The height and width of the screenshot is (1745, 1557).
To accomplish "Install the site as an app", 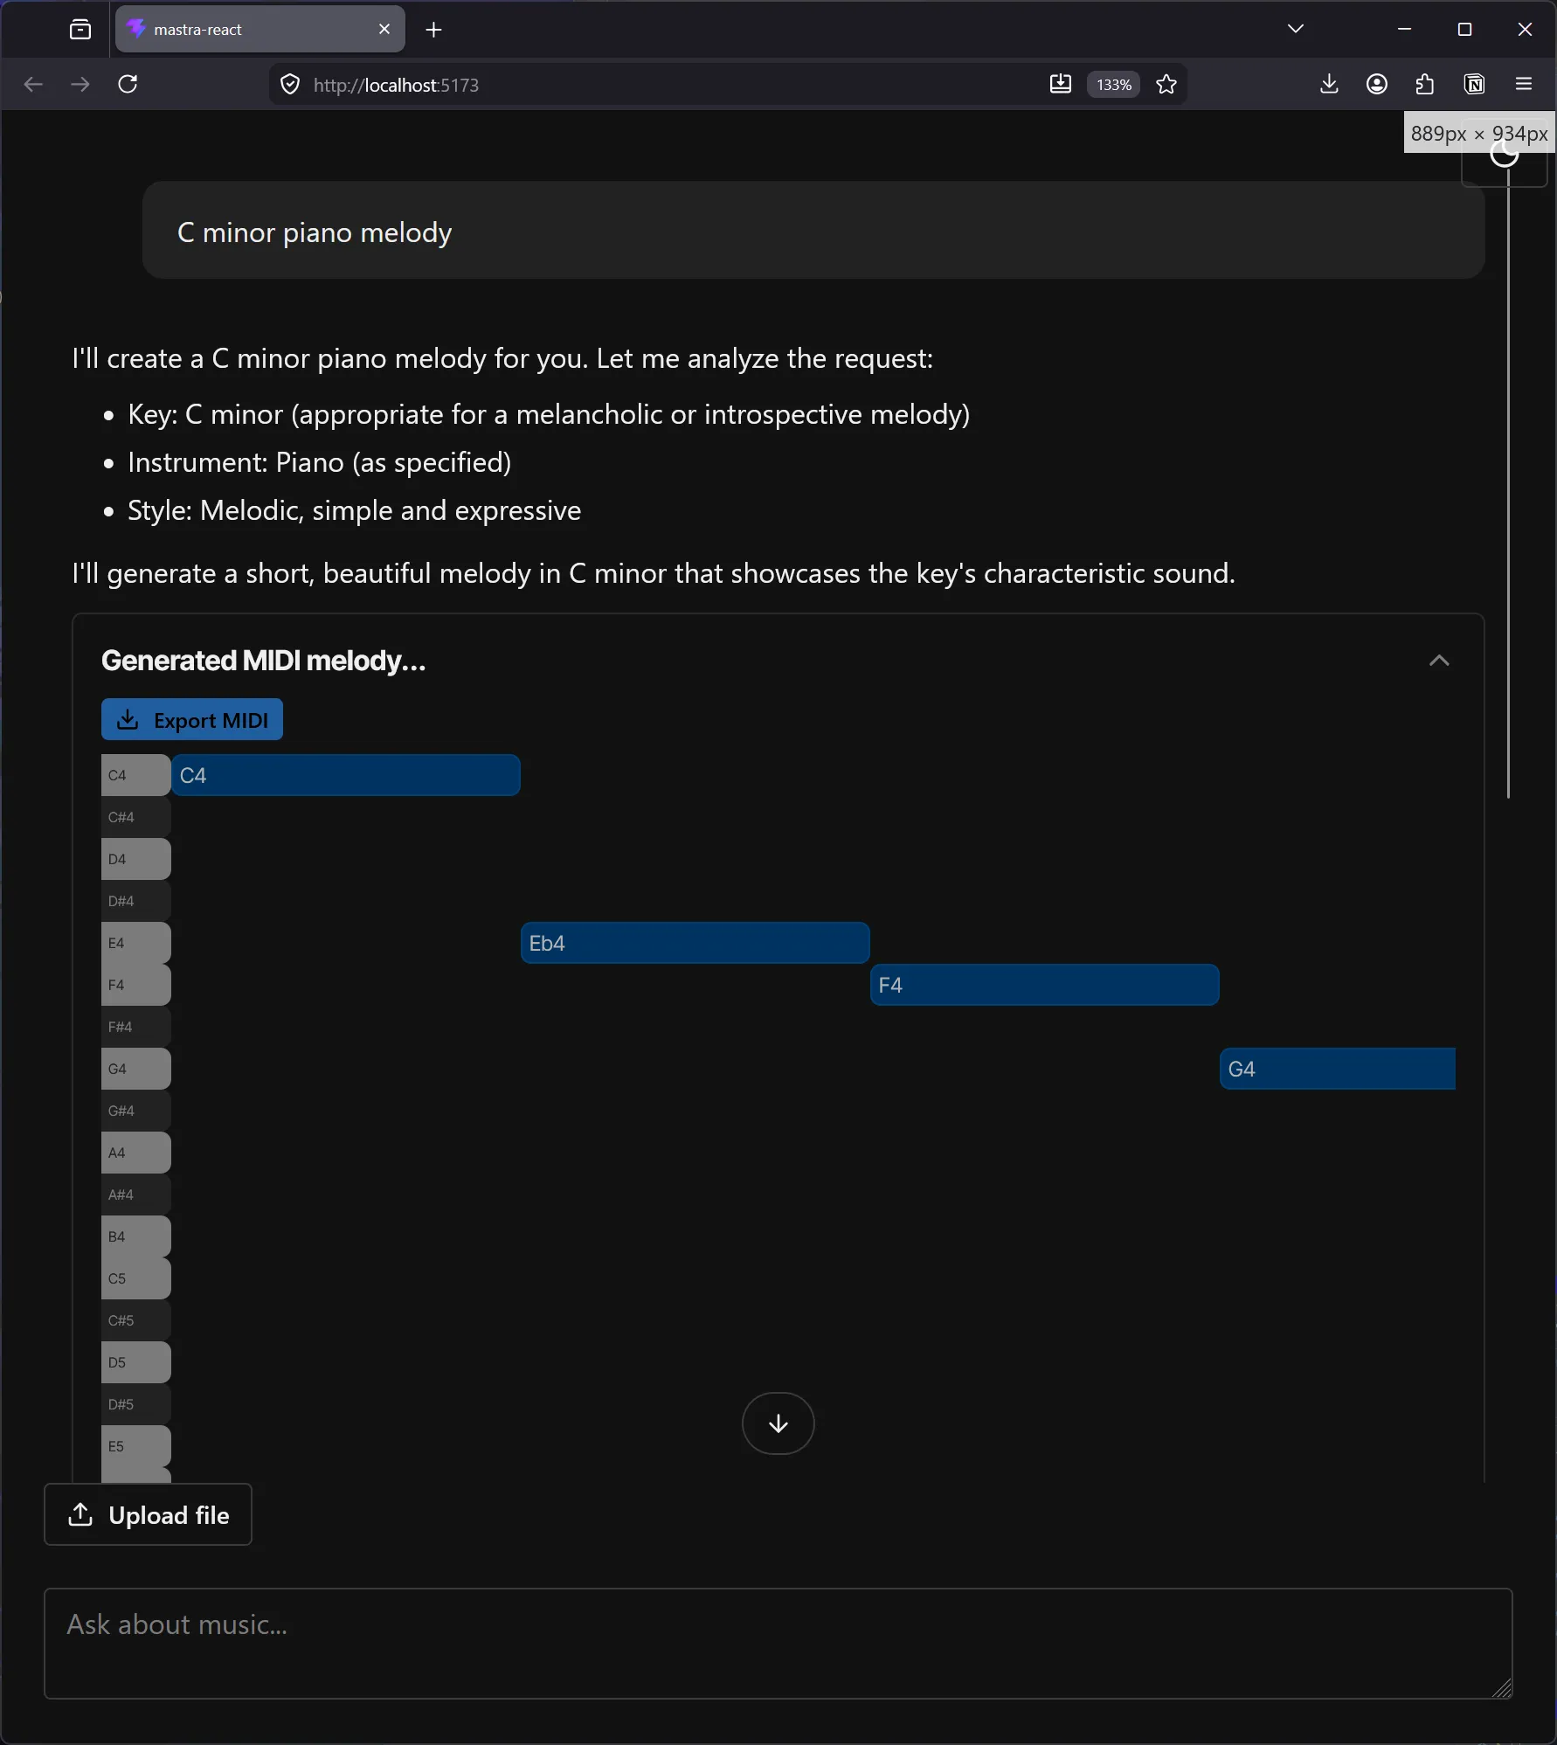I will point(1060,84).
